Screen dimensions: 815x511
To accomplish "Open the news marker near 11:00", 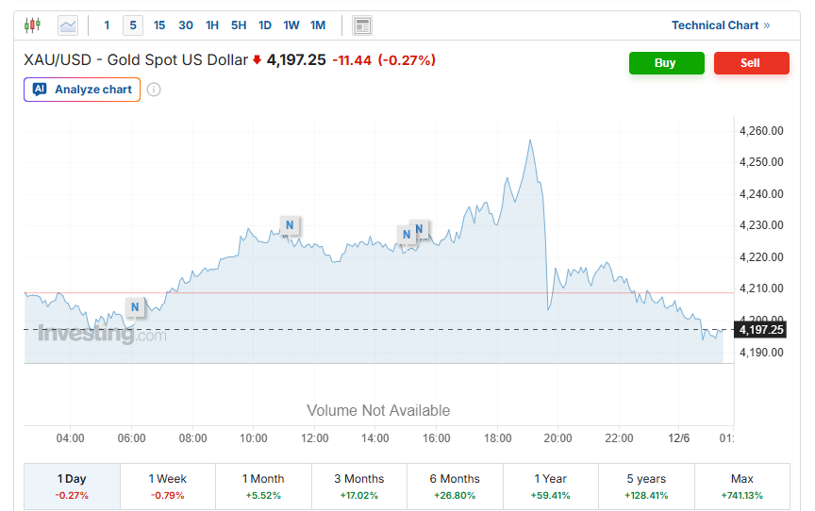I will tap(291, 224).
